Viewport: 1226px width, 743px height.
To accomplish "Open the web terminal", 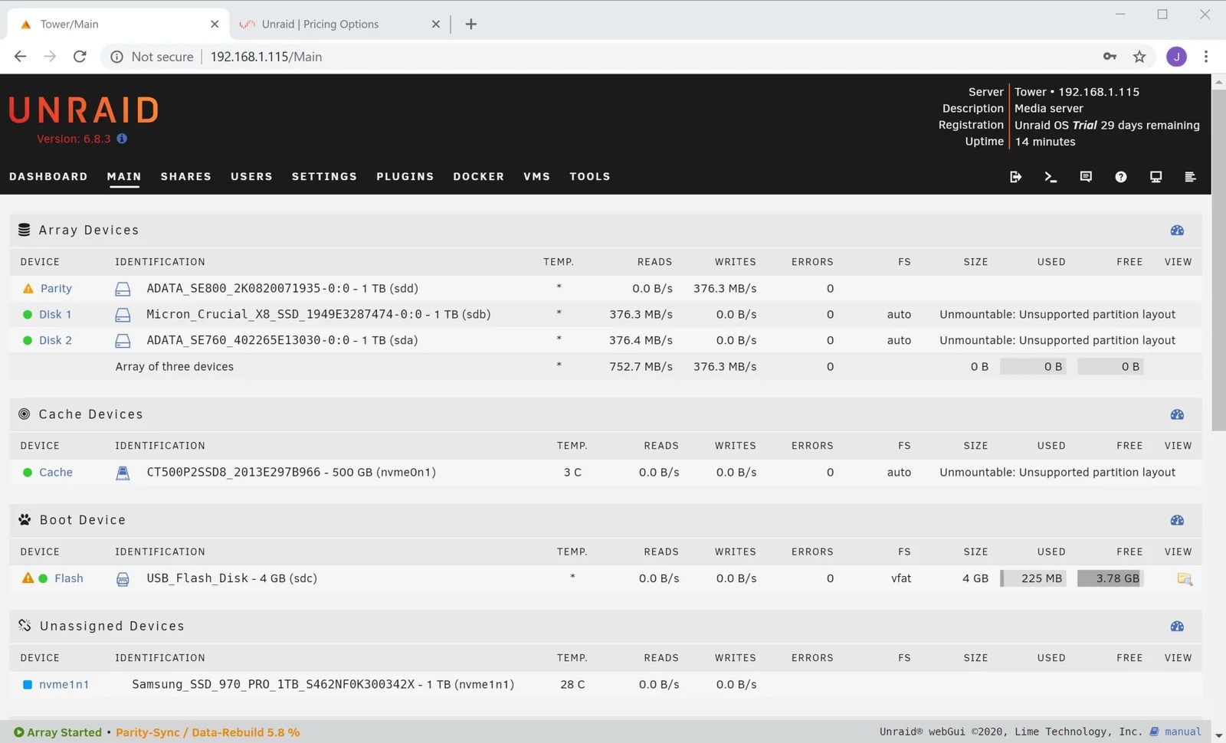I will click(x=1051, y=177).
